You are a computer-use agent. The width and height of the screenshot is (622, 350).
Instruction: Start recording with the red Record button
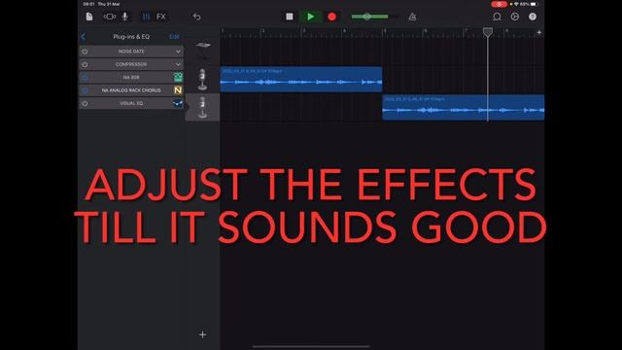[332, 17]
